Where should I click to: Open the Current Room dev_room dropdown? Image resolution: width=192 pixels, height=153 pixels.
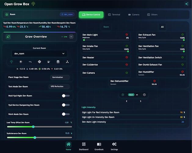pyautogui.click(x=39, y=54)
